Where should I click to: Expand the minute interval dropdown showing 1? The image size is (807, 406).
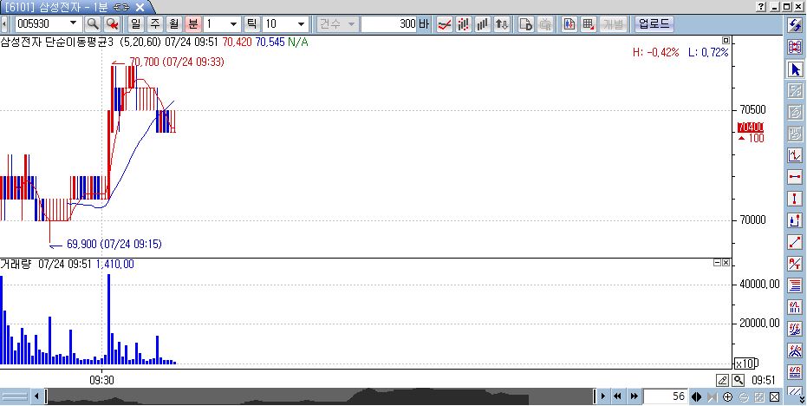pos(234,23)
